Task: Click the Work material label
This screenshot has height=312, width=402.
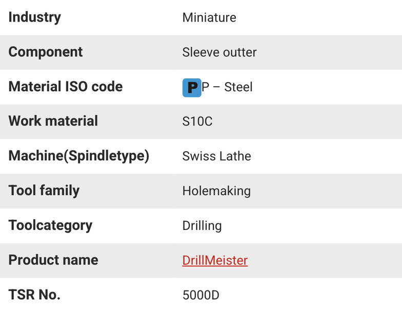Action: coord(53,121)
